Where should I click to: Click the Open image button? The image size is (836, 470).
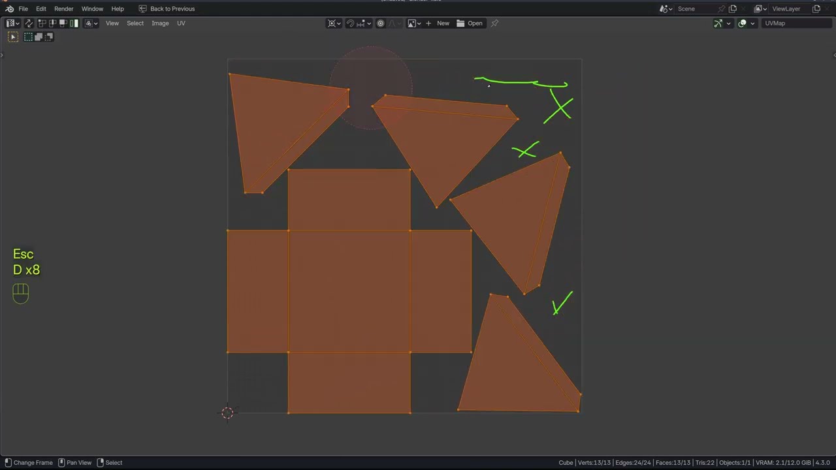[470, 23]
